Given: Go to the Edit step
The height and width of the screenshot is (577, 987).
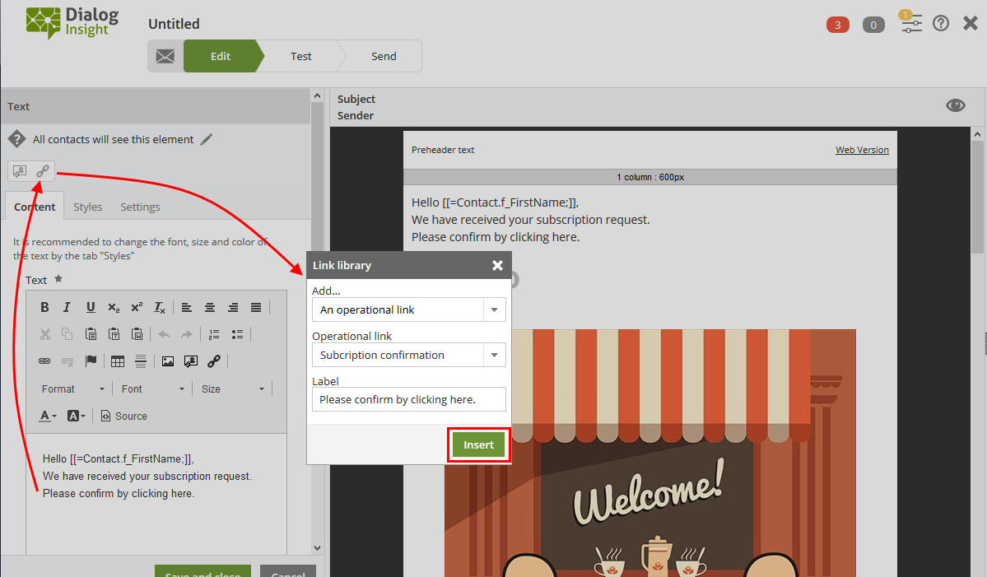Looking at the screenshot, I should coord(221,56).
